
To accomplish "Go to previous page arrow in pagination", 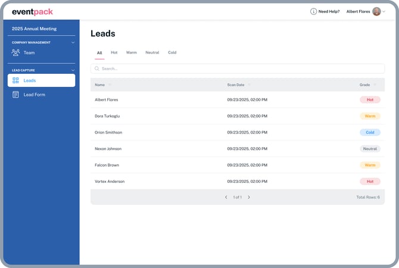I will 226,197.
